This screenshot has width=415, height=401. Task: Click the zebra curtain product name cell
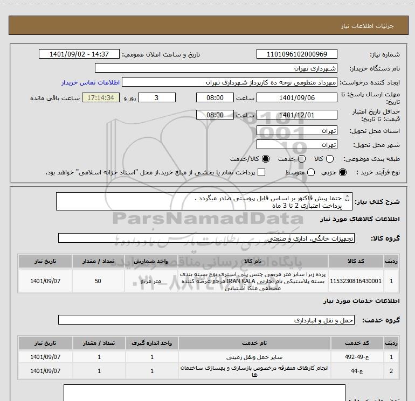click(252, 281)
